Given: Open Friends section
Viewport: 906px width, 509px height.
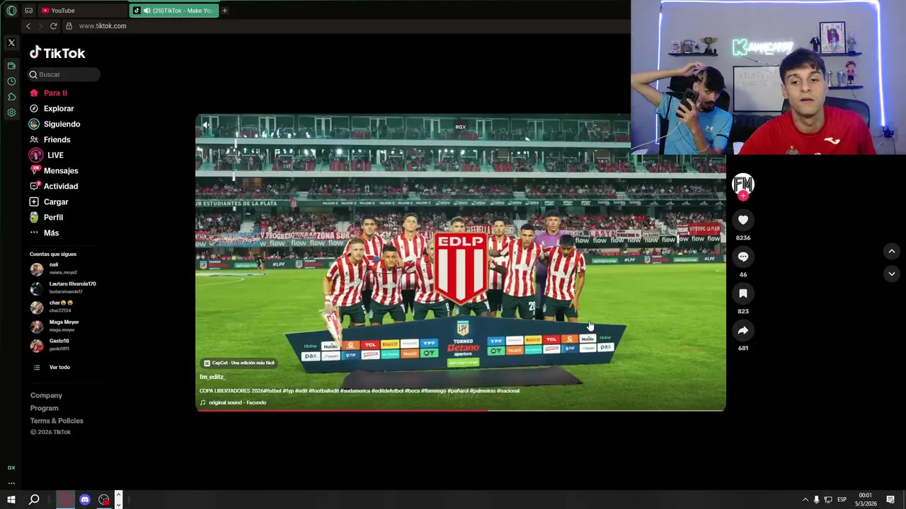Looking at the screenshot, I should [57, 140].
